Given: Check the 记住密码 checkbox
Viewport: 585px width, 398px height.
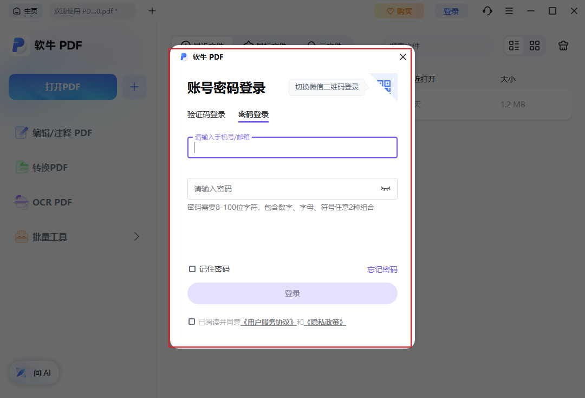Looking at the screenshot, I should click(192, 269).
